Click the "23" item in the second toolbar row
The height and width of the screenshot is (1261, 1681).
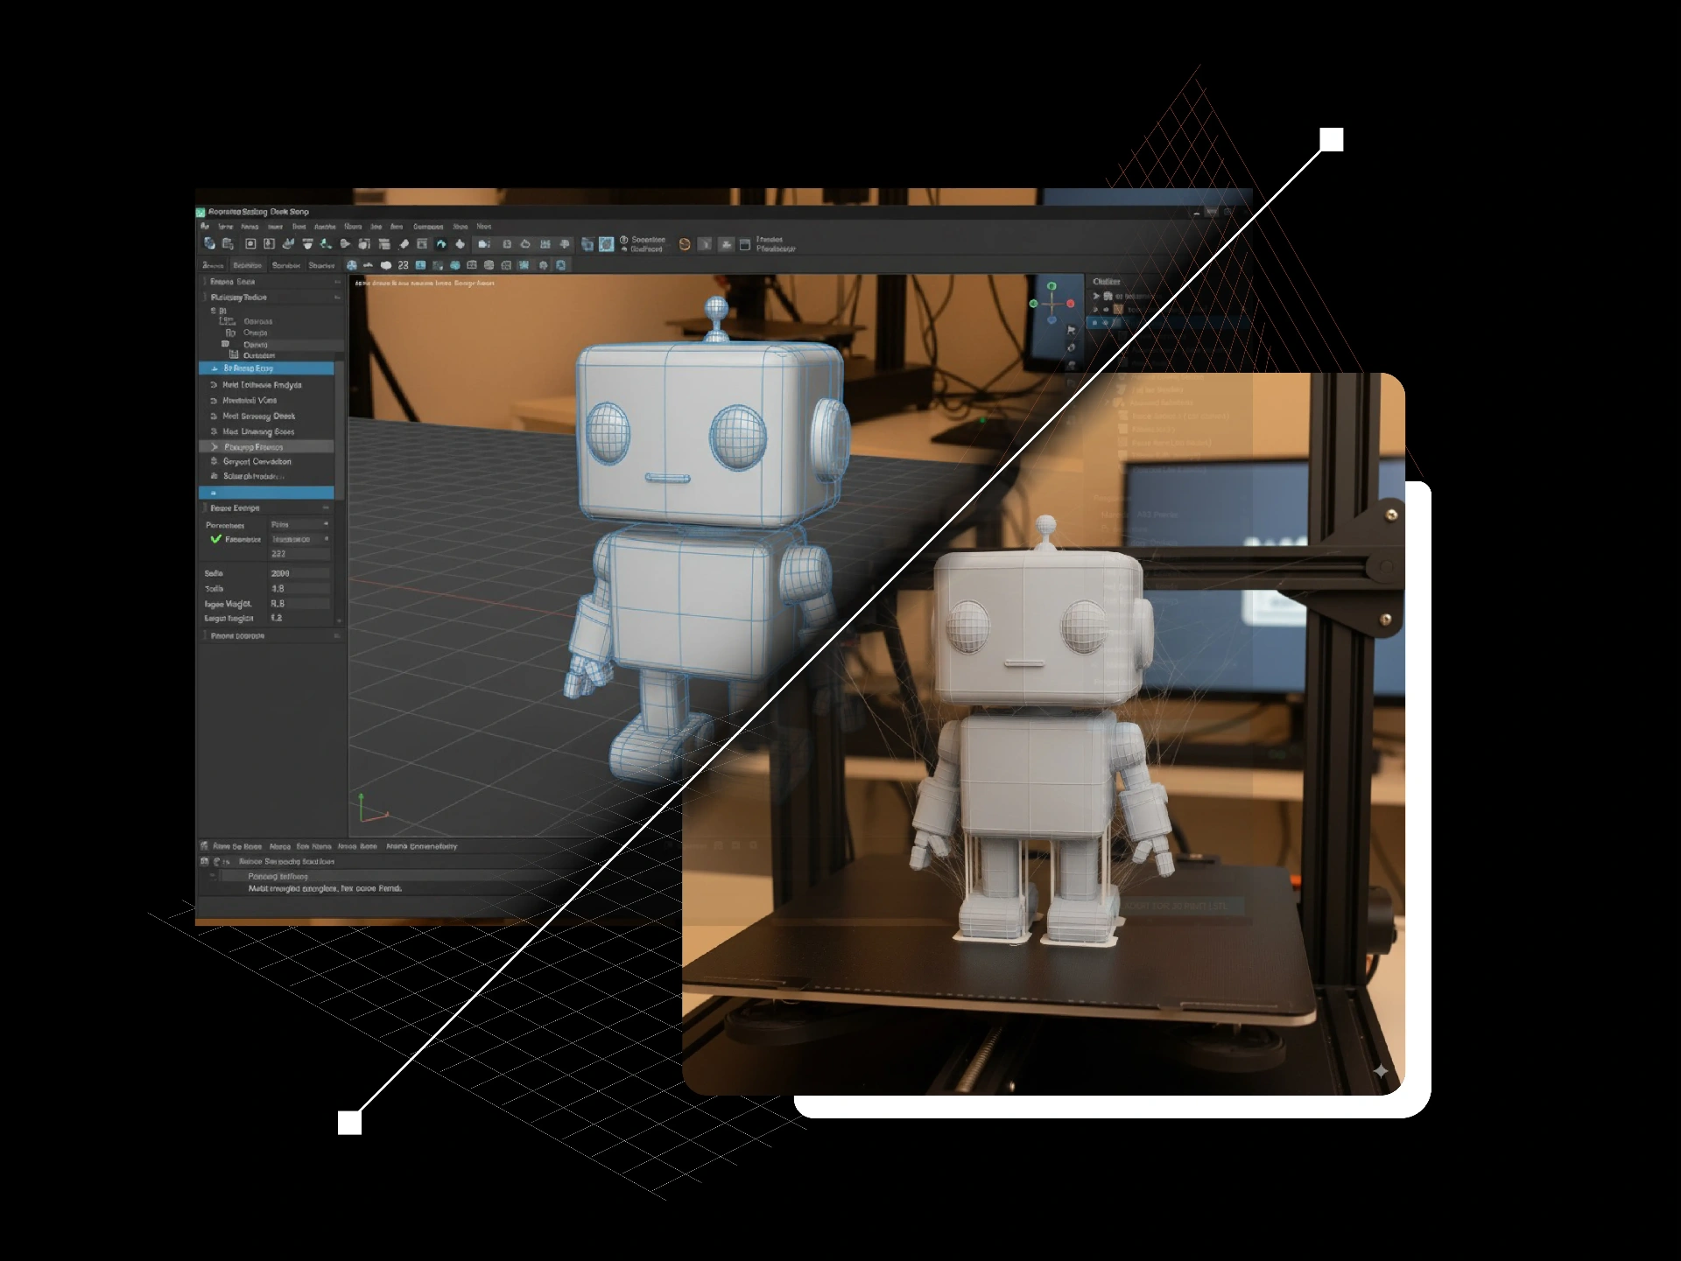coord(403,265)
